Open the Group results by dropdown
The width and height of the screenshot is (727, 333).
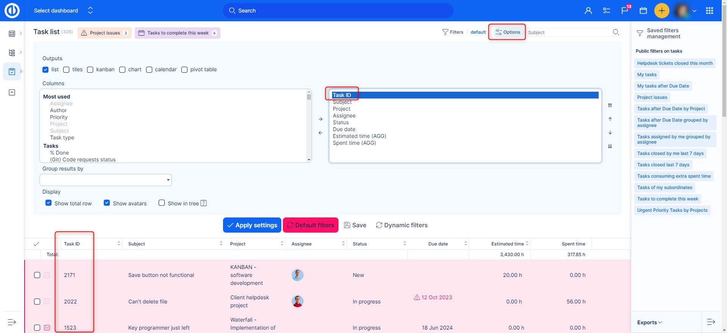point(106,180)
